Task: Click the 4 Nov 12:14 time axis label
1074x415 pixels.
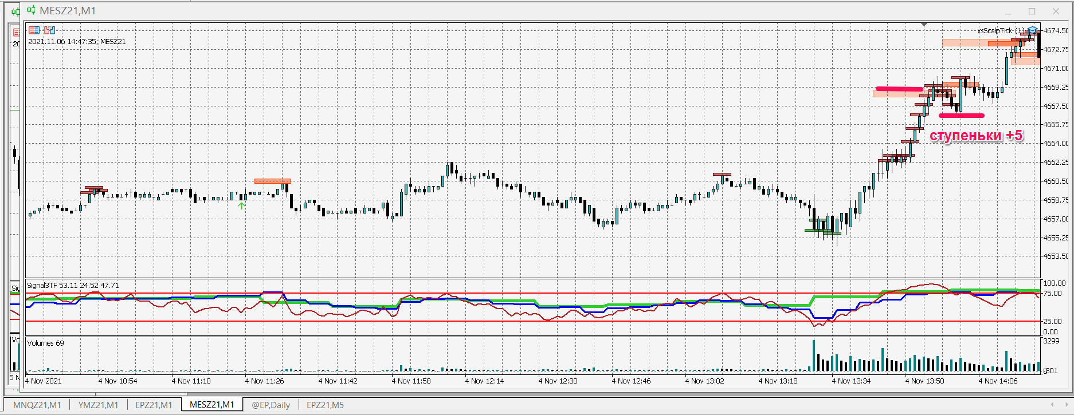Action: [484, 381]
